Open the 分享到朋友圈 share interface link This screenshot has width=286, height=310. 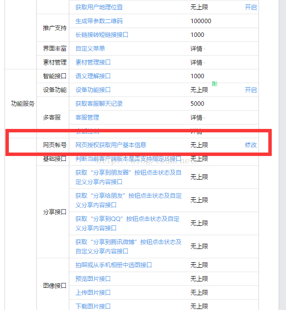[x=128, y=177]
